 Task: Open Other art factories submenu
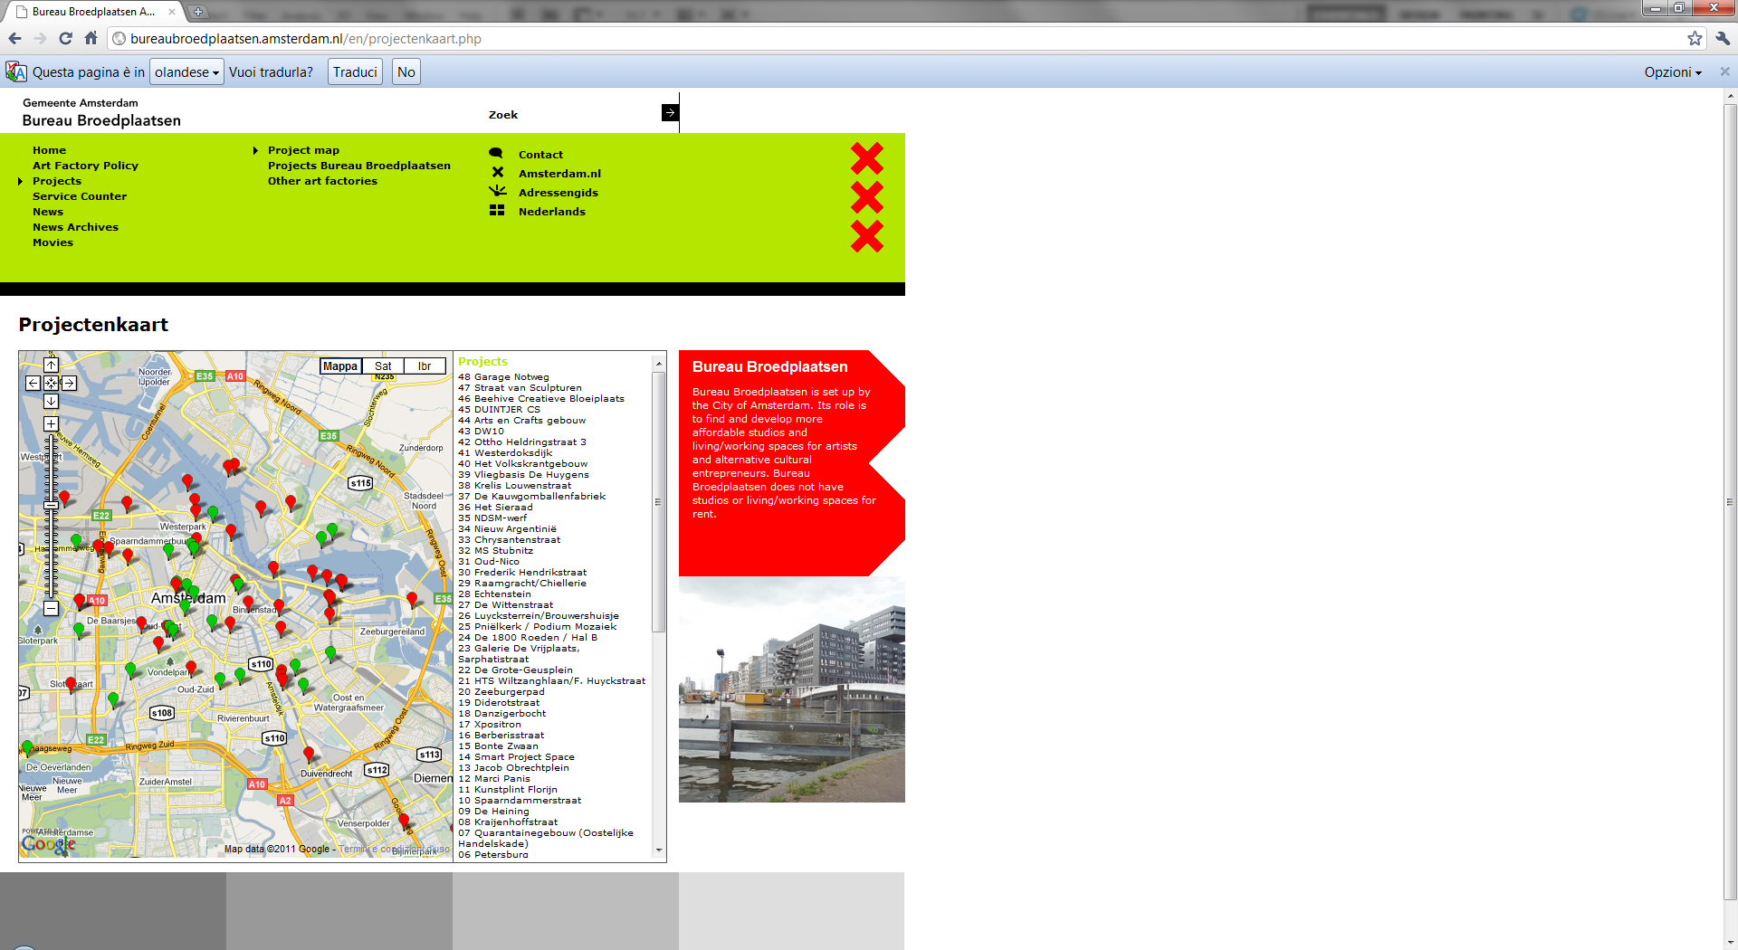pos(322,181)
